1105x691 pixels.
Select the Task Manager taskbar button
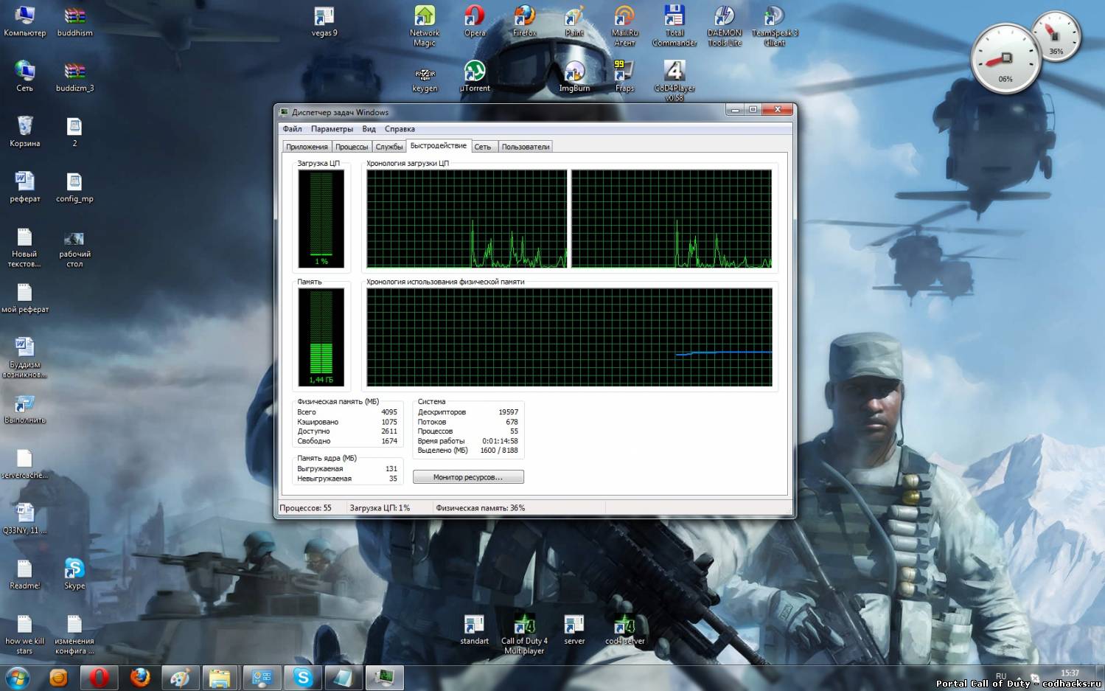384,677
